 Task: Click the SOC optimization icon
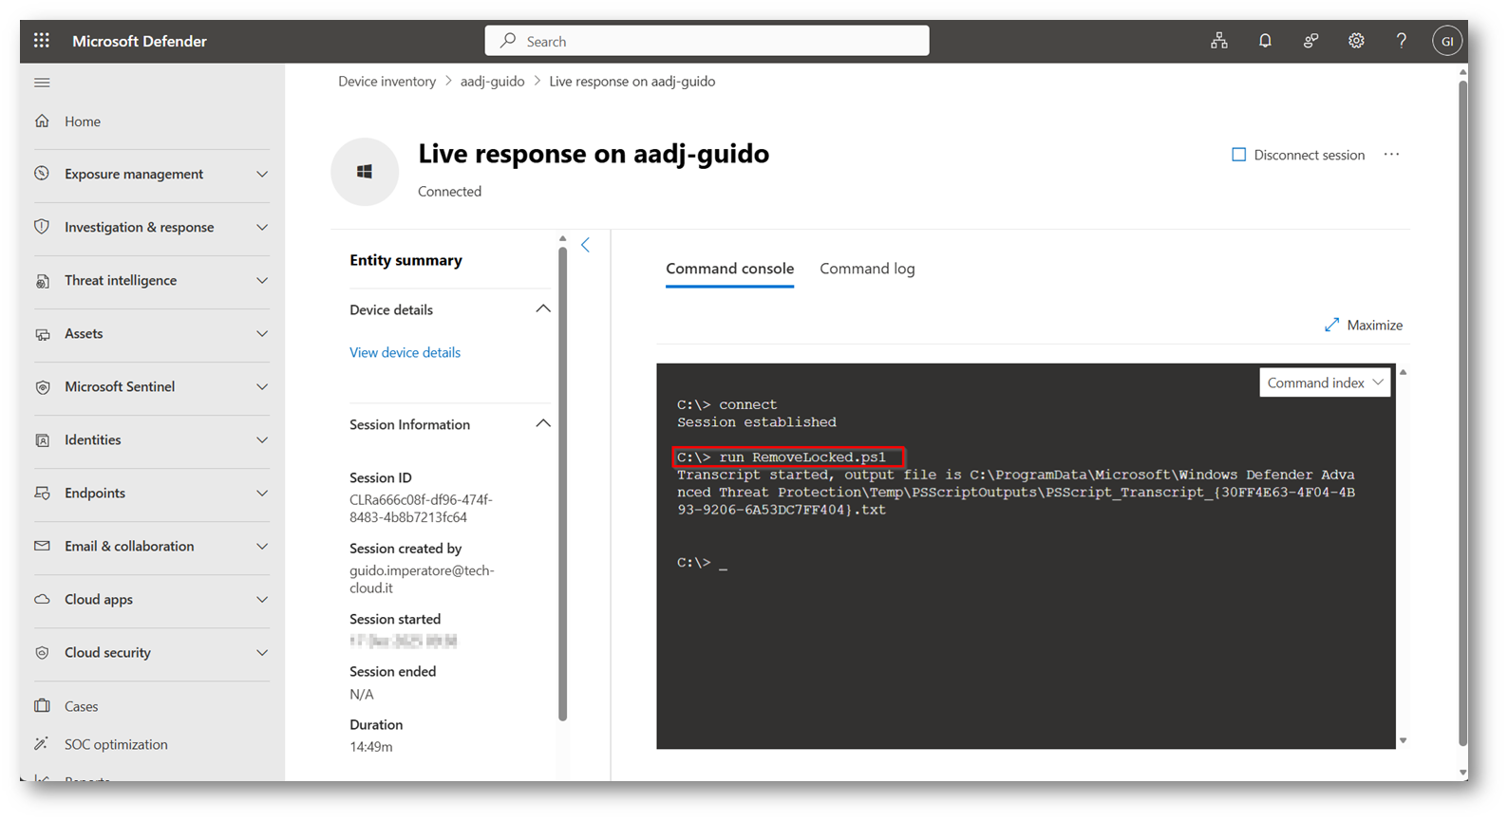point(42,744)
